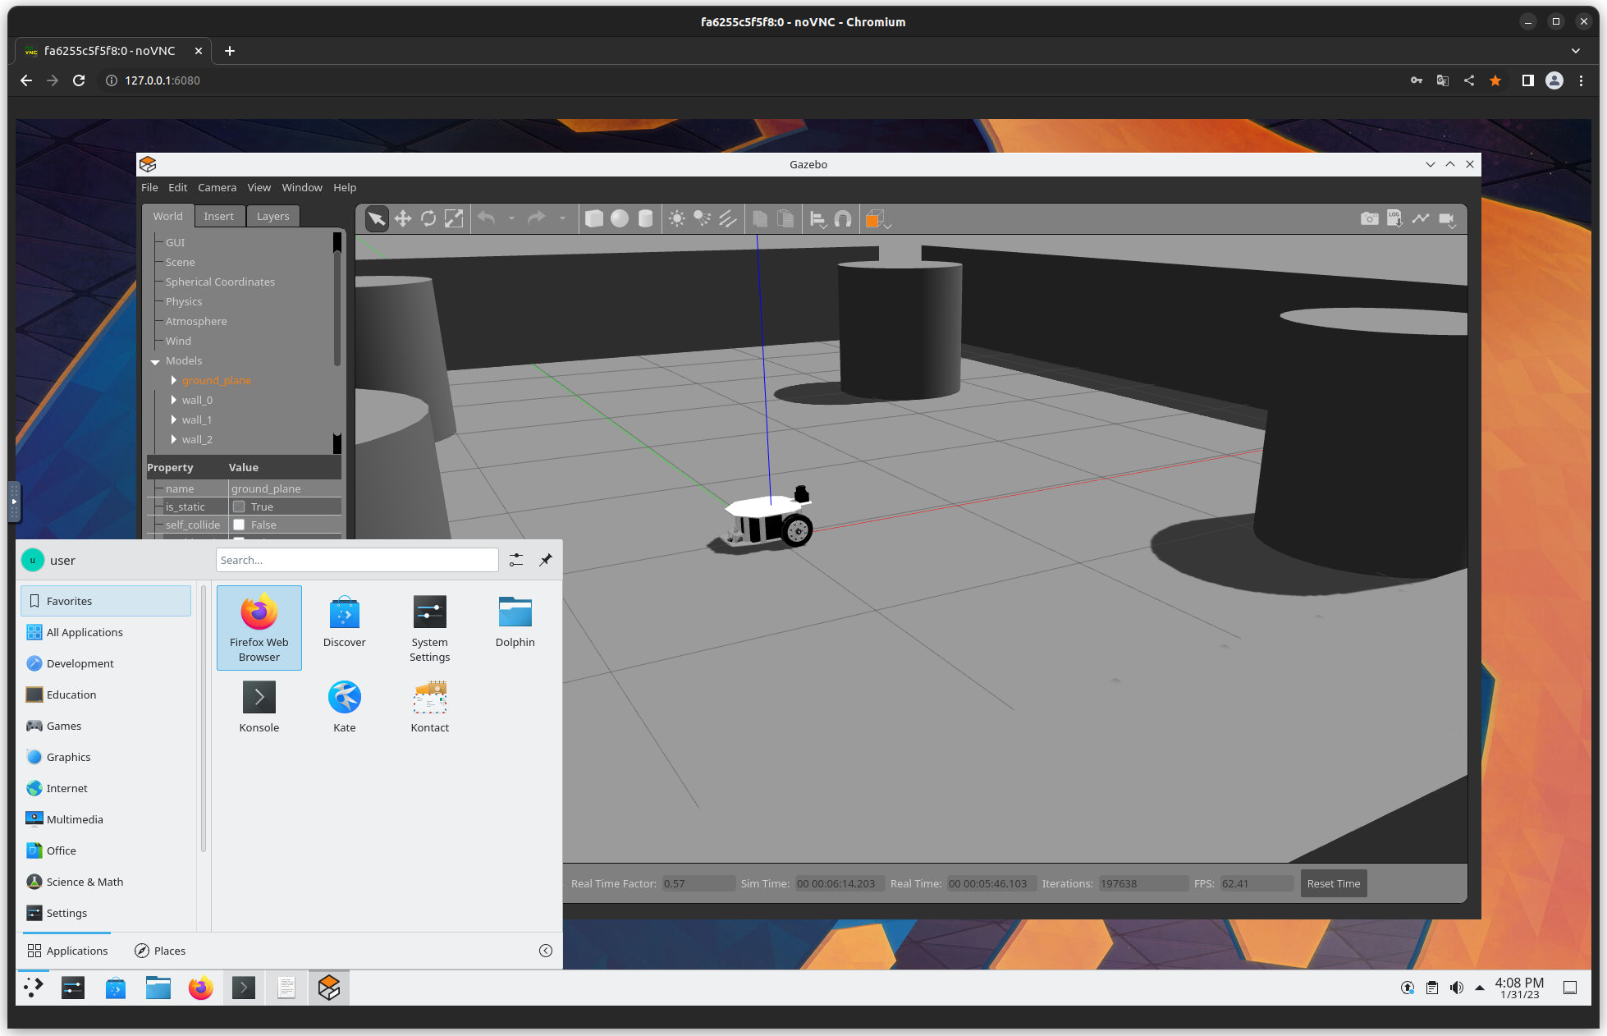Screen dimensions: 1607x1036
Task: Select the Scale mode tool
Action: click(454, 218)
